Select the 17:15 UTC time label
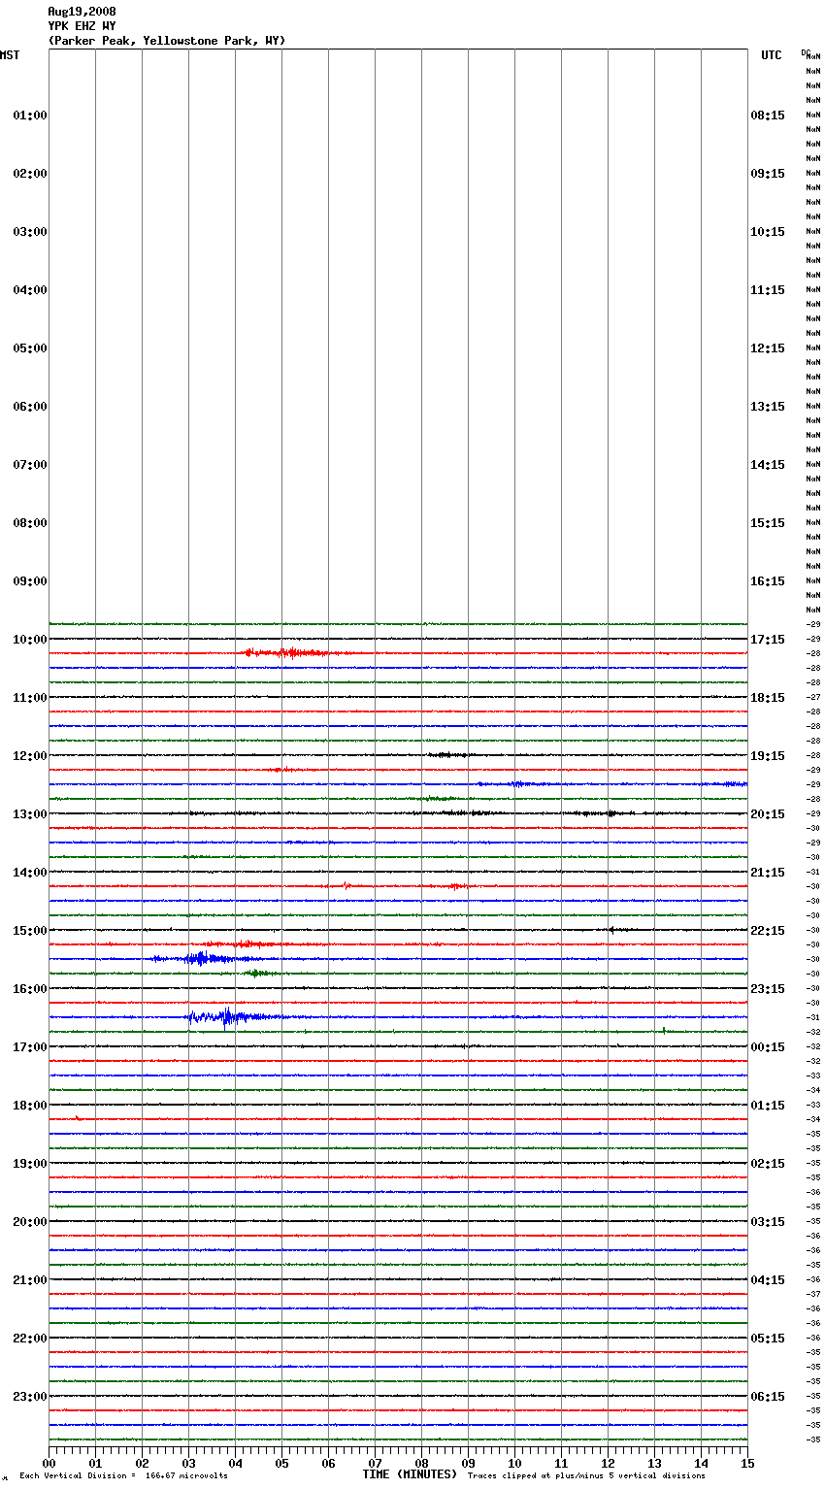Image resolution: width=825 pixels, height=1489 pixels. [768, 640]
